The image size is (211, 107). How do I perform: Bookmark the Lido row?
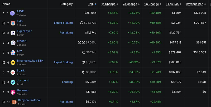(x=4, y=23)
